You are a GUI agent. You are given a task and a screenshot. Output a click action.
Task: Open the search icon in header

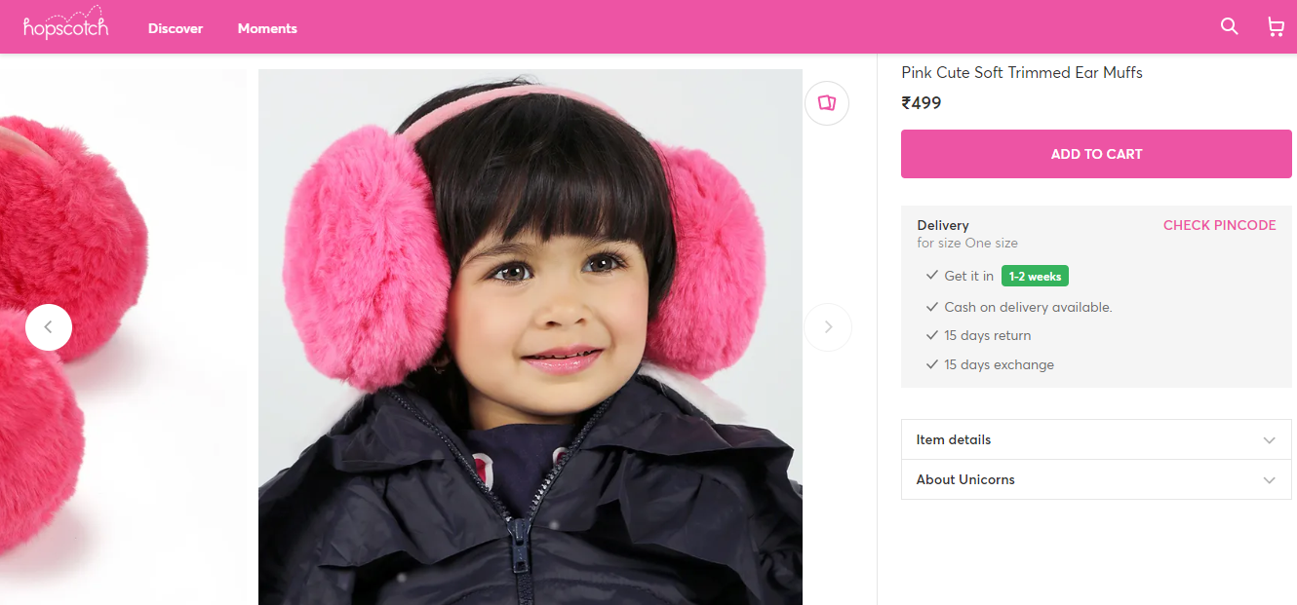[x=1229, y=27]
